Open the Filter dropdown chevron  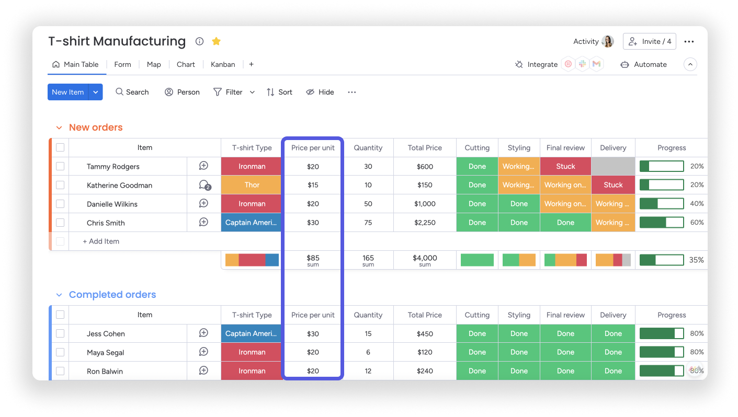pyautogui.click(x=252, y=92)
